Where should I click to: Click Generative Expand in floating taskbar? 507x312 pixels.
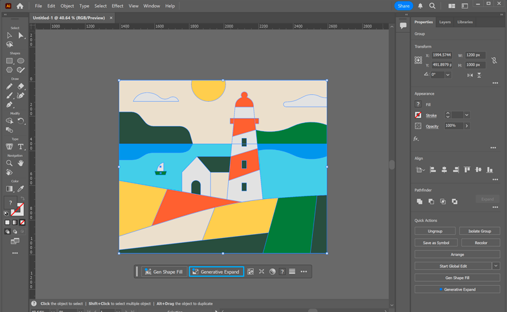click(216, 272)
